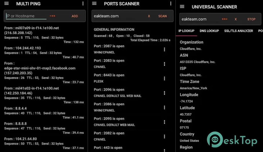263x152 pixels.
Task: Open options for Port 2082 row
Action: (165, 137)
